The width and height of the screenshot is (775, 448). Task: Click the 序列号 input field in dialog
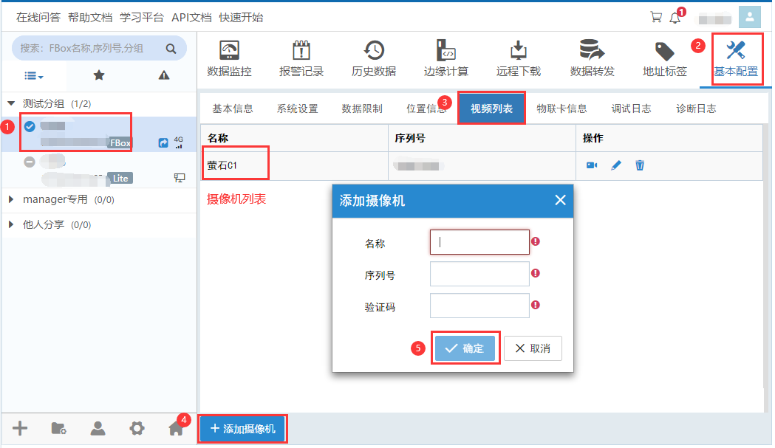[479, 274]
